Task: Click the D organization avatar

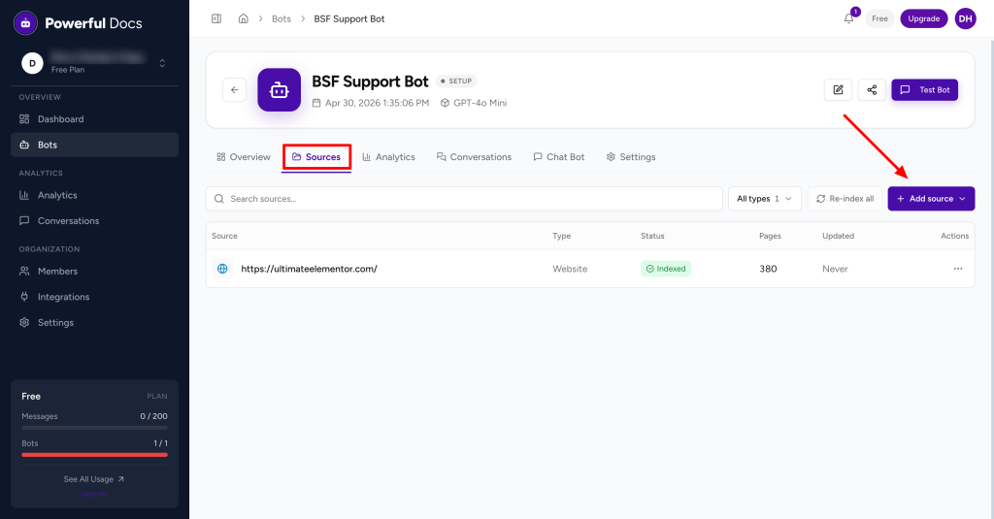Action: tap(32, 63)
